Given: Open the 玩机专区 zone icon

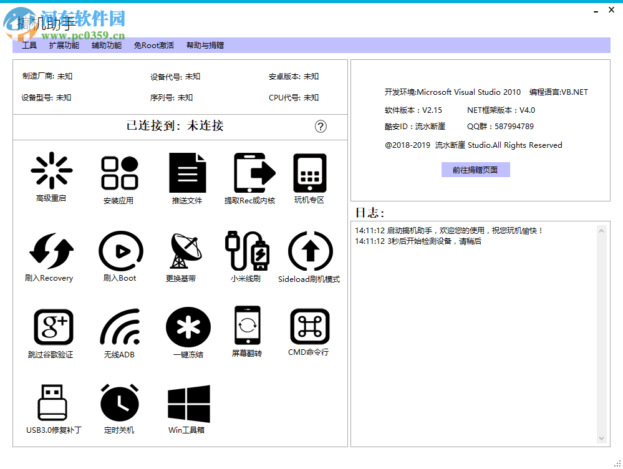Looking at the screenshot, I should coord(310,173).
